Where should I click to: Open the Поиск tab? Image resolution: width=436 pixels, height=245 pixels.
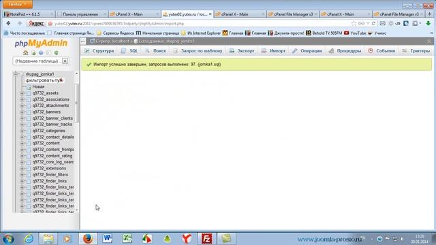[x=156, y=51]
